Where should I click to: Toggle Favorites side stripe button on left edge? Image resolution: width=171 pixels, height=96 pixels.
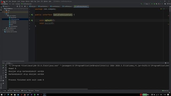click(x=1, y=86)
